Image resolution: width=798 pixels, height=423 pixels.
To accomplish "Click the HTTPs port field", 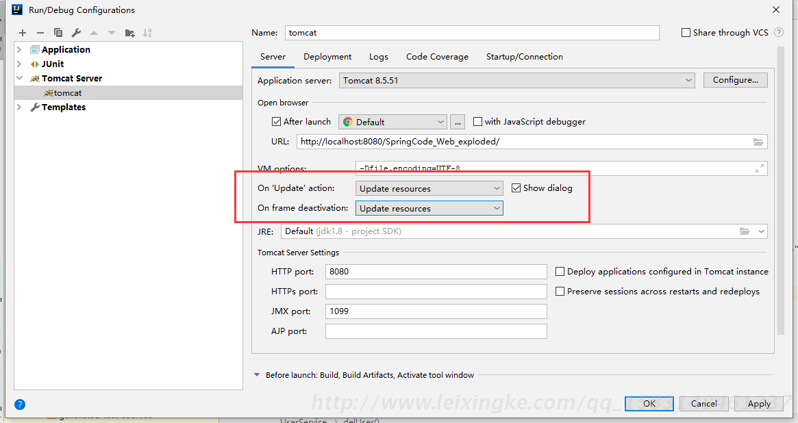I will 436,292.
